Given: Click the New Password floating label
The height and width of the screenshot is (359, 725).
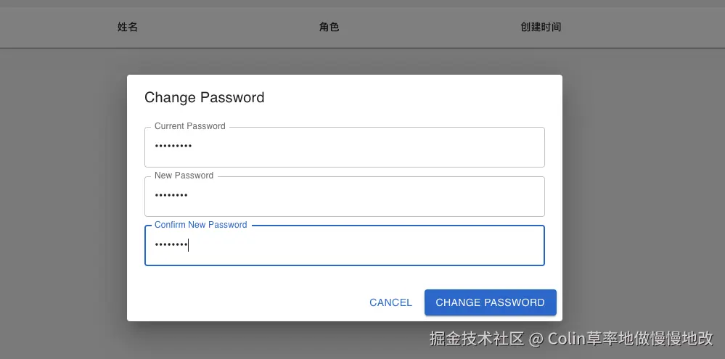Looking at the screenshot, I should (x=184, y=176).
